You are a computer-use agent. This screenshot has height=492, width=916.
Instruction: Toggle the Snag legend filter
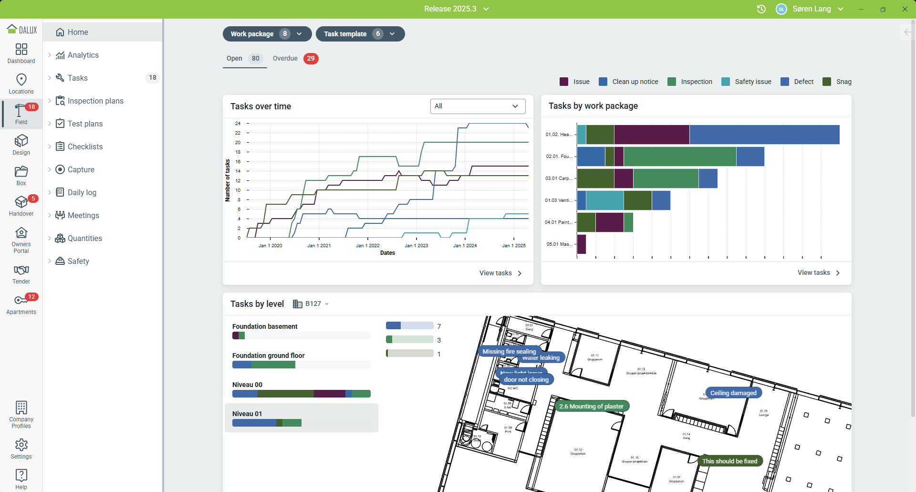point(837,82)
